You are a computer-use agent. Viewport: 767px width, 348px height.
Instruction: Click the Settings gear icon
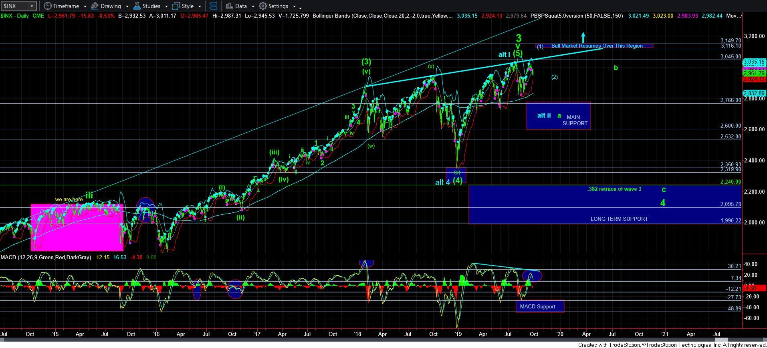[x=263, y=6]
